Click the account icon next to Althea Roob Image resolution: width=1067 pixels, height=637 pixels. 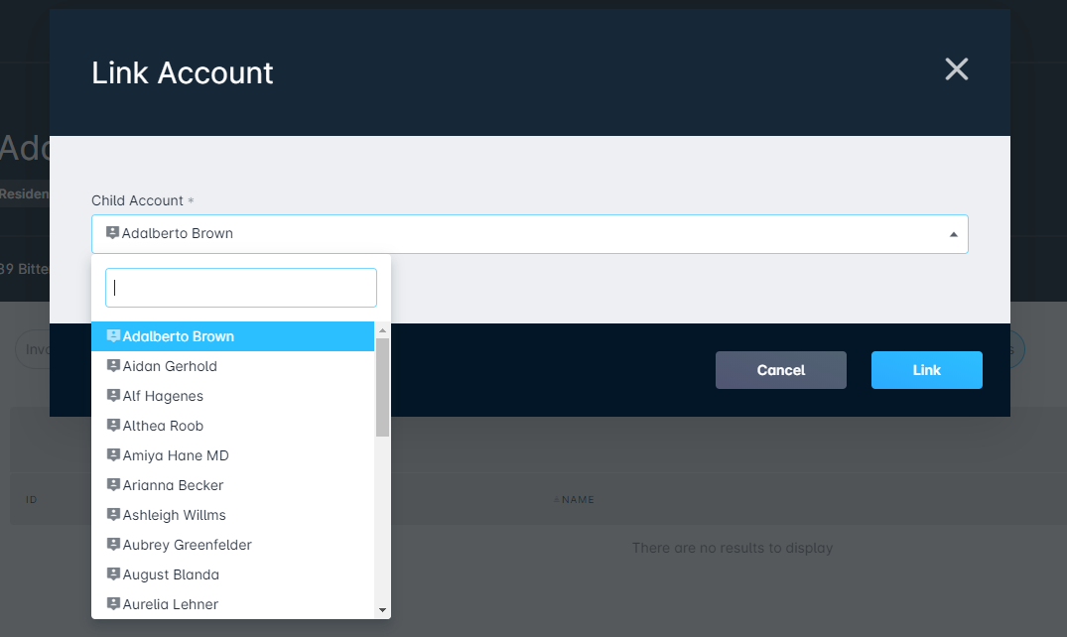(112, 425)
